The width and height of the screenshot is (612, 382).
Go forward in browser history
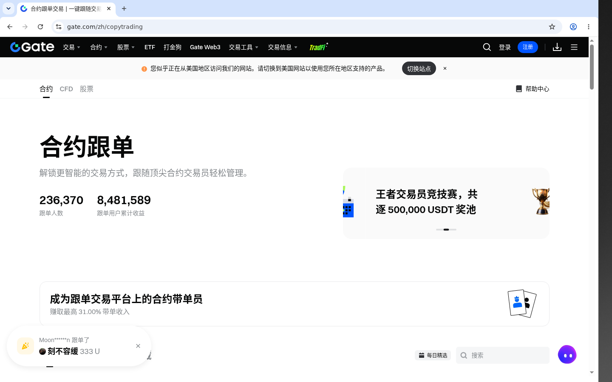tap(25, 27)
